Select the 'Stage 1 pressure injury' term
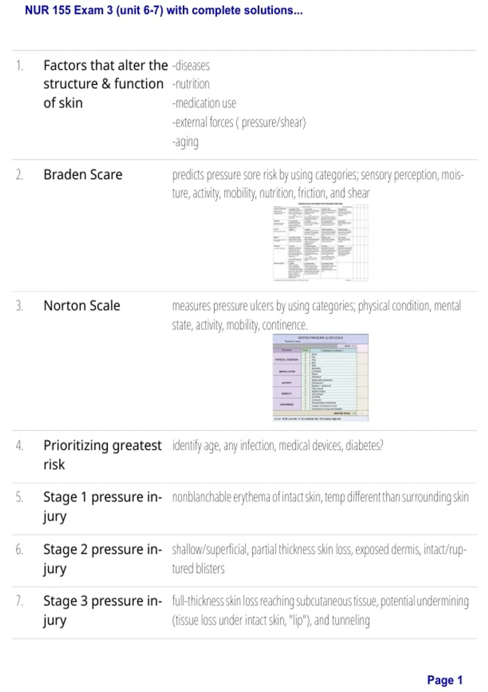488x692 pixels. pyautogui.click(x=102, y=506)
